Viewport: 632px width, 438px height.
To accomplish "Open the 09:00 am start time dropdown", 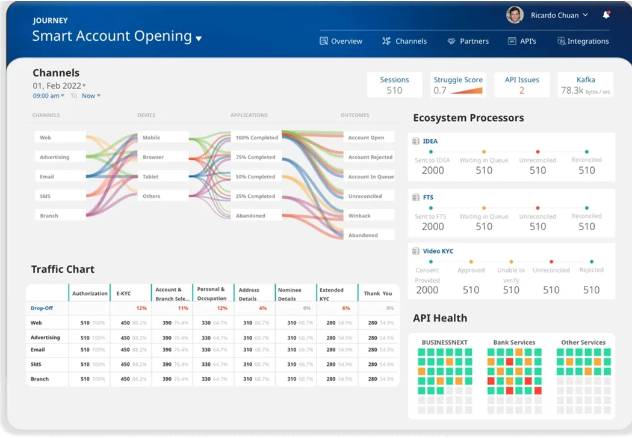I will click(x=63, y=96).
